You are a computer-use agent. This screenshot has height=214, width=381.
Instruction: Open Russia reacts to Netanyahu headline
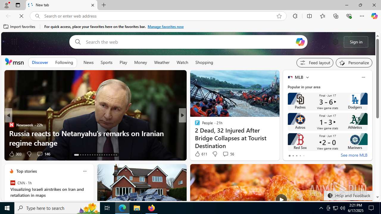tap(86, 138)
